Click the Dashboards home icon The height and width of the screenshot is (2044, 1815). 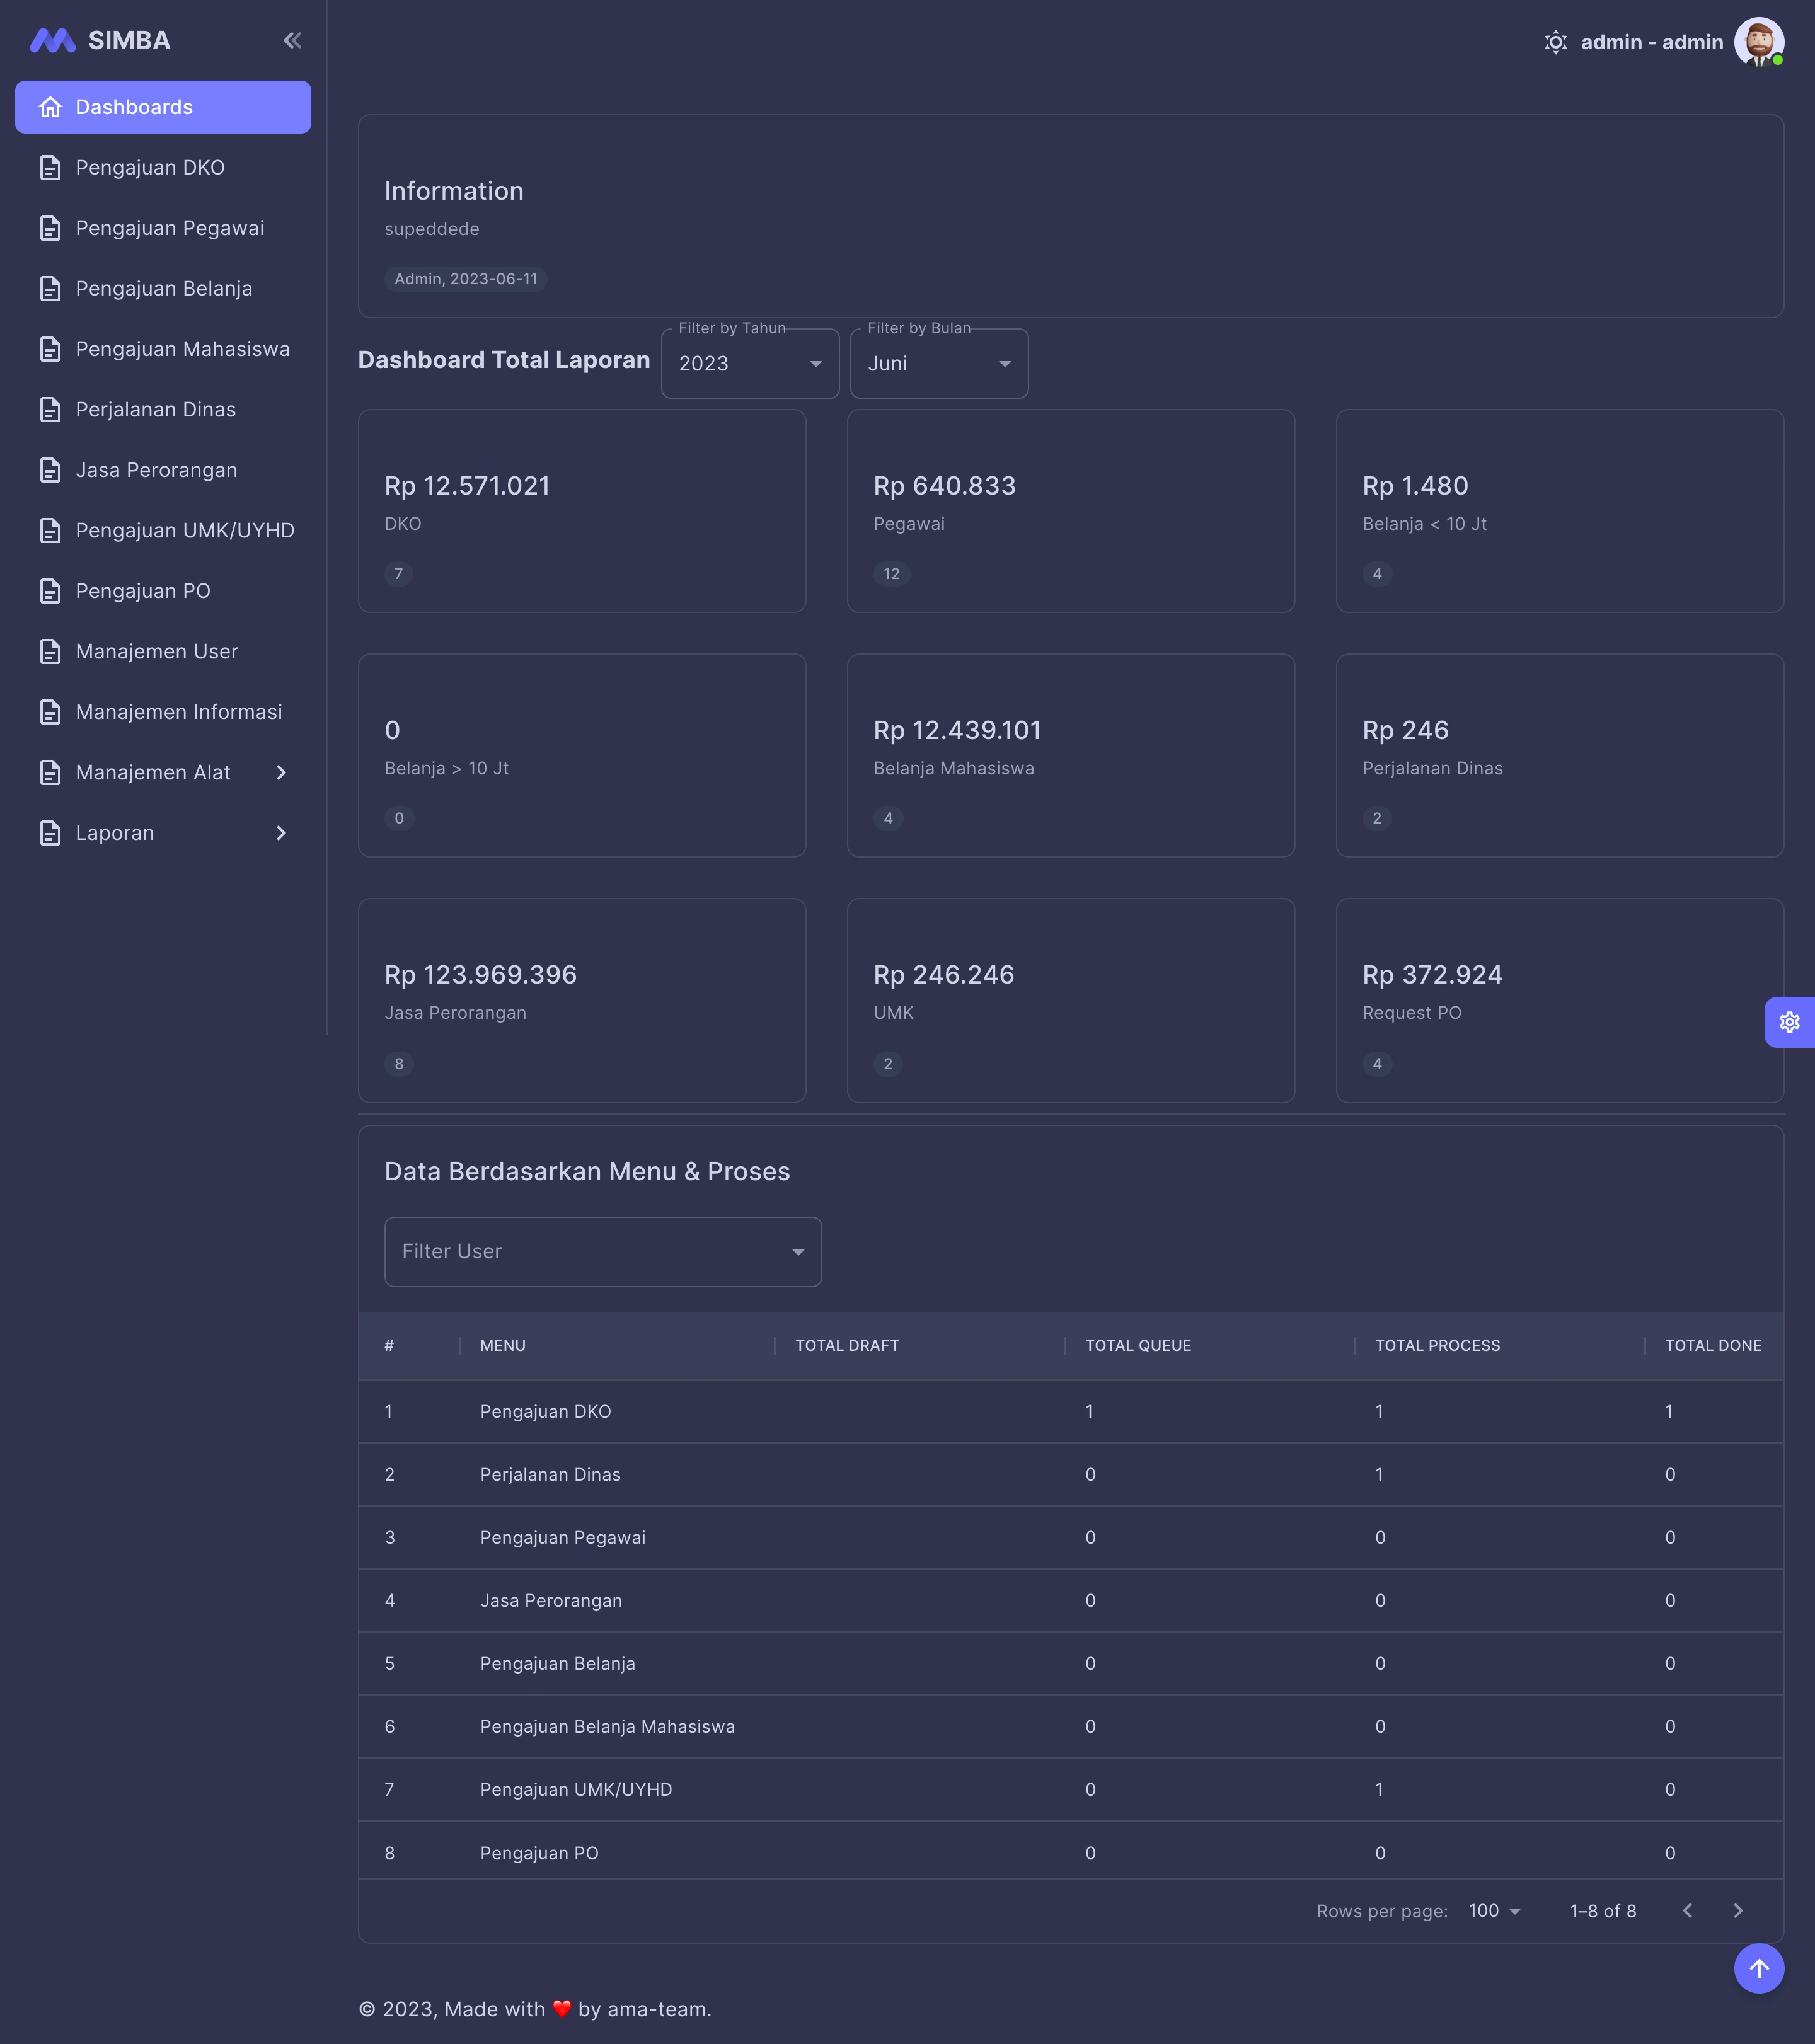tap(51, 107)
